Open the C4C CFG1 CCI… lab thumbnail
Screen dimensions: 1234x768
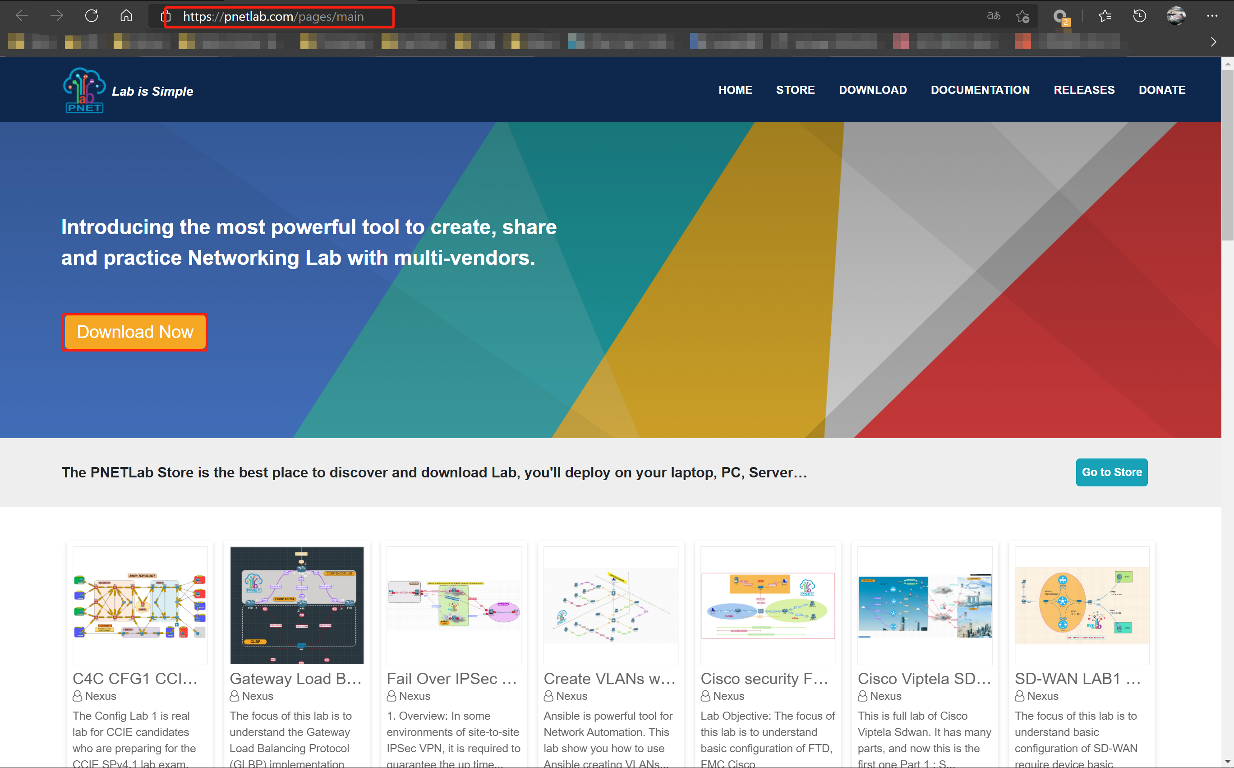(x=140, y=606)
